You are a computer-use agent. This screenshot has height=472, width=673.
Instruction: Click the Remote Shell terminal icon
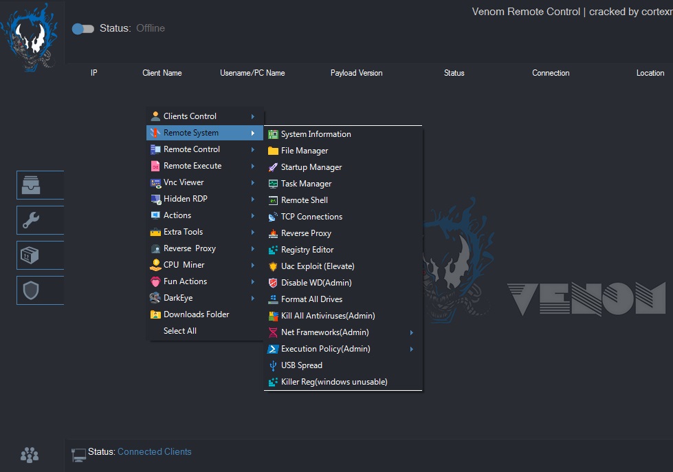pyautogui.click(x=273, y=201)
